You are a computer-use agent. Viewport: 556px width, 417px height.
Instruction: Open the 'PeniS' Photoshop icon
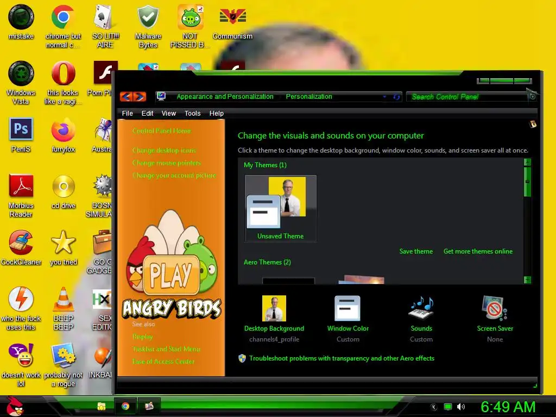click(x=21, y=135)
